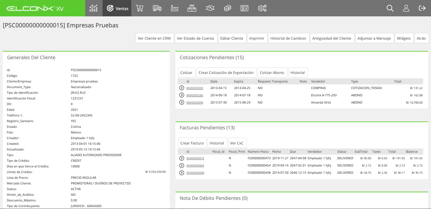Open the gears settings module icon

262,8
